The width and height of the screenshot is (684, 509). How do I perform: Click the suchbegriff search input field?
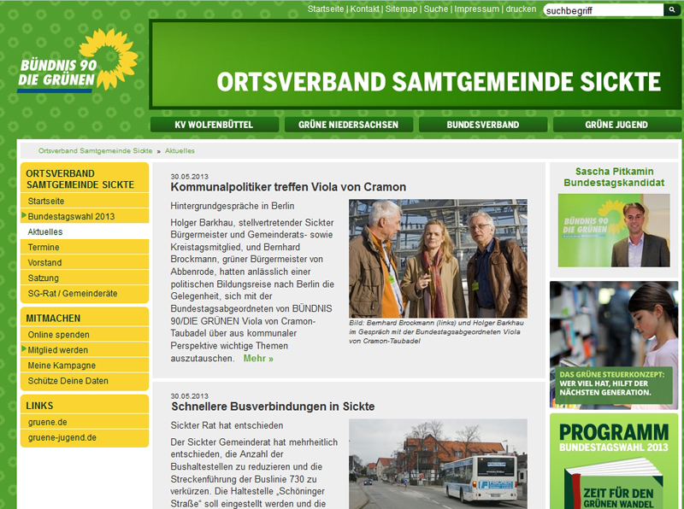pos(598,9)
